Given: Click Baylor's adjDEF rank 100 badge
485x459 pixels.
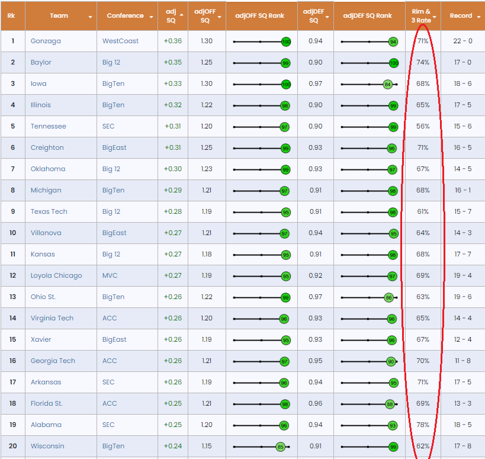Looking at the screenshot, I should click(x=394, y=63).
